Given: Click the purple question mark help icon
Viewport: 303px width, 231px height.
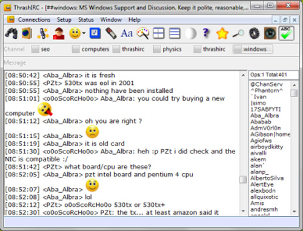Looking at the screenshot, I should 206,33.
